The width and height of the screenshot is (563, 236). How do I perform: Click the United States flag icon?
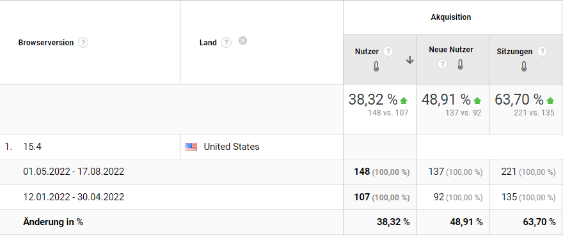click(x=191, y=147)
